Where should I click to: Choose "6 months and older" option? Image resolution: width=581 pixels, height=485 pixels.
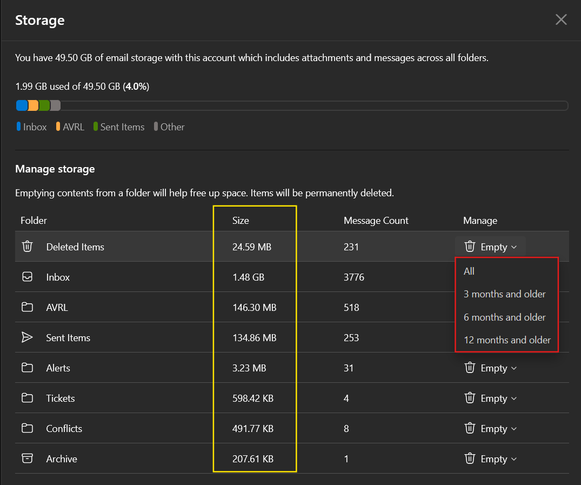coord(504,317)
